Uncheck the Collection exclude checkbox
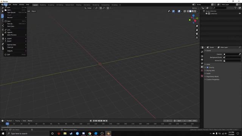 (206, 14)
